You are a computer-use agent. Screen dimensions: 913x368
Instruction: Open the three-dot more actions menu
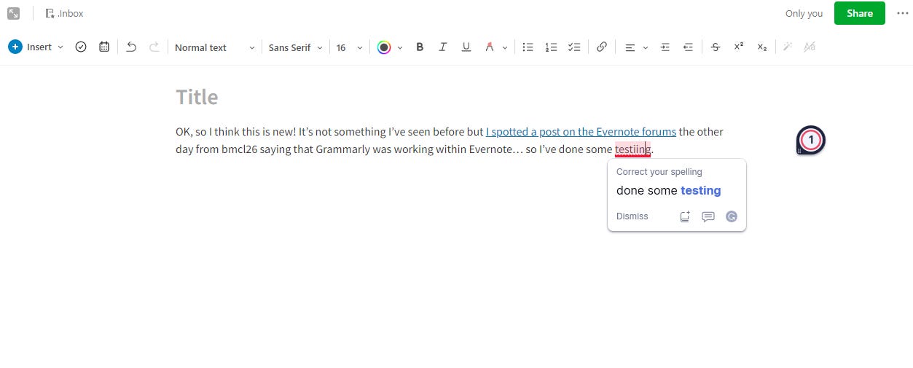903,13
